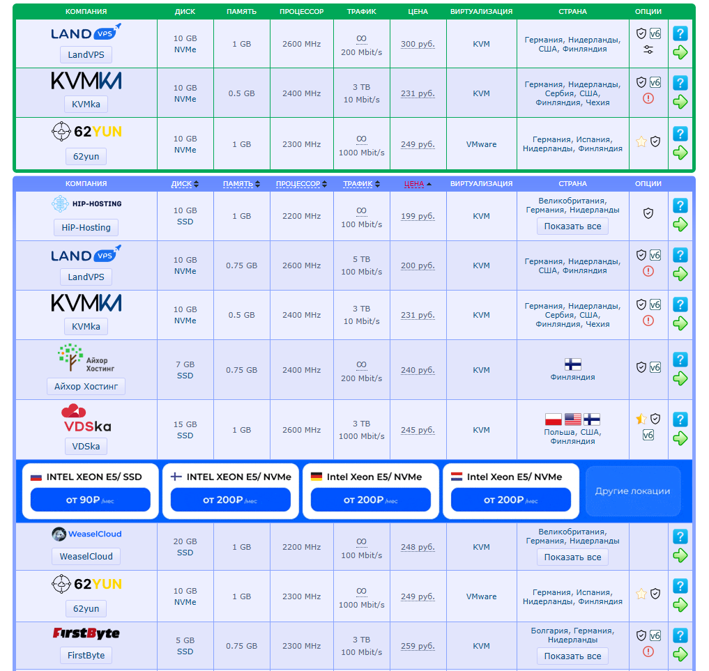Open the HiP-Hosting company name button
Screen dimensions: 709x671
coord(86,227)
